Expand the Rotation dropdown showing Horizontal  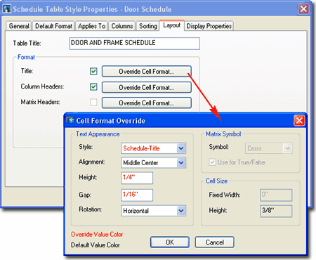point(153,211)
